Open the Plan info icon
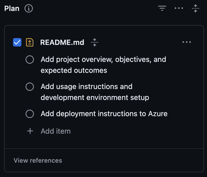 pyautogui.click(x=29, y=8)
